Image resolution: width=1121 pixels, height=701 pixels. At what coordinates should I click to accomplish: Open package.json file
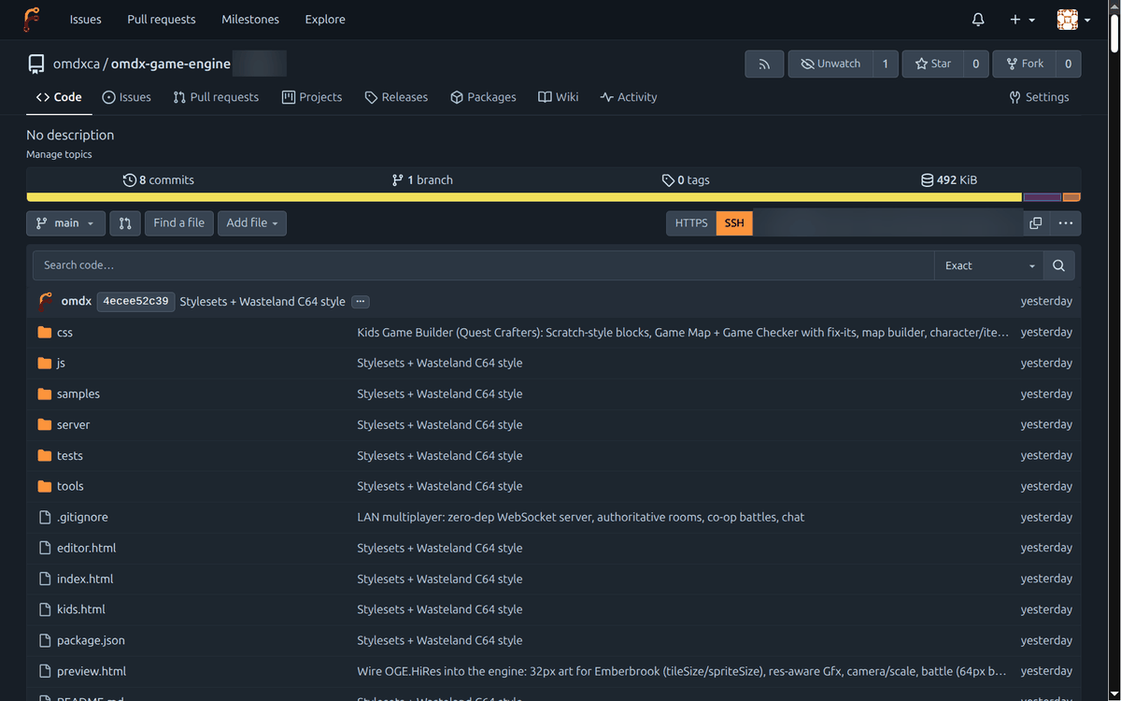tap(91, 640)
